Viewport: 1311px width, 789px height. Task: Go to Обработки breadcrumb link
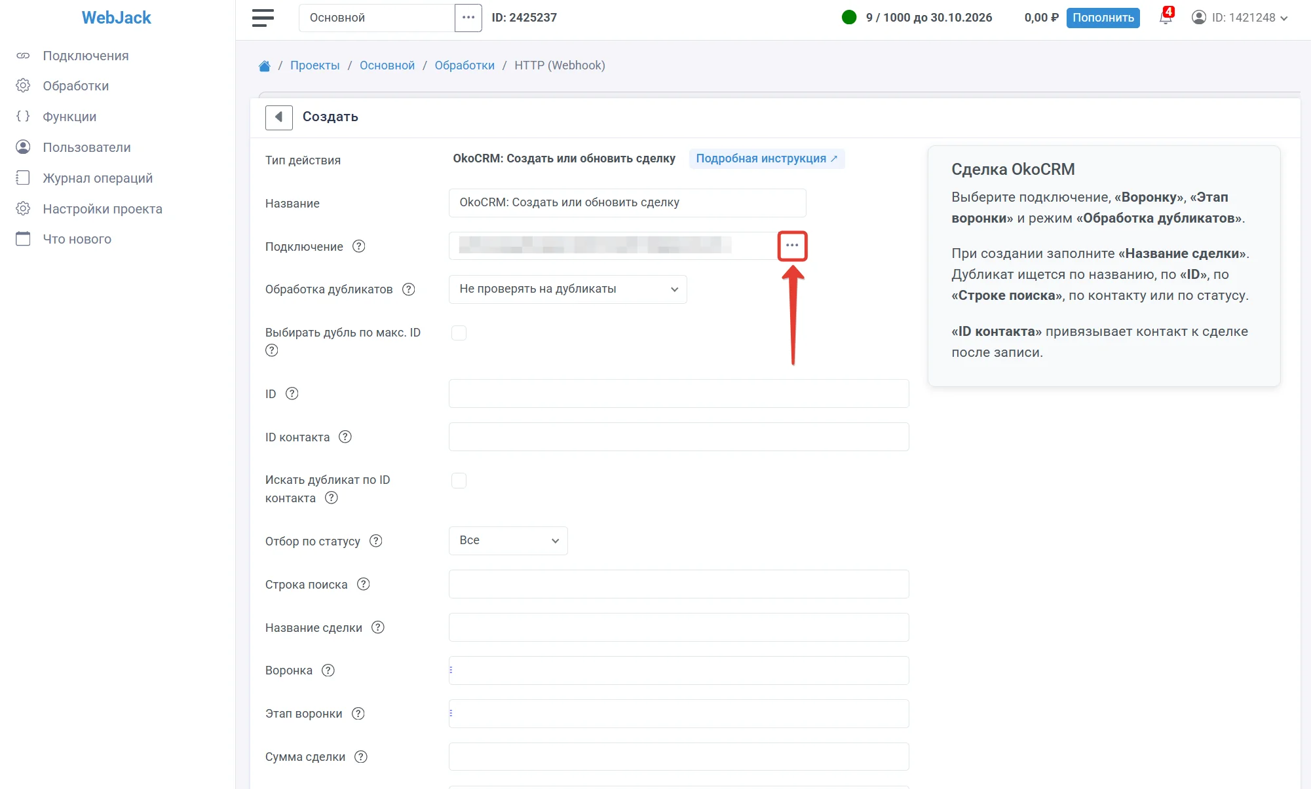pos(465,65)
